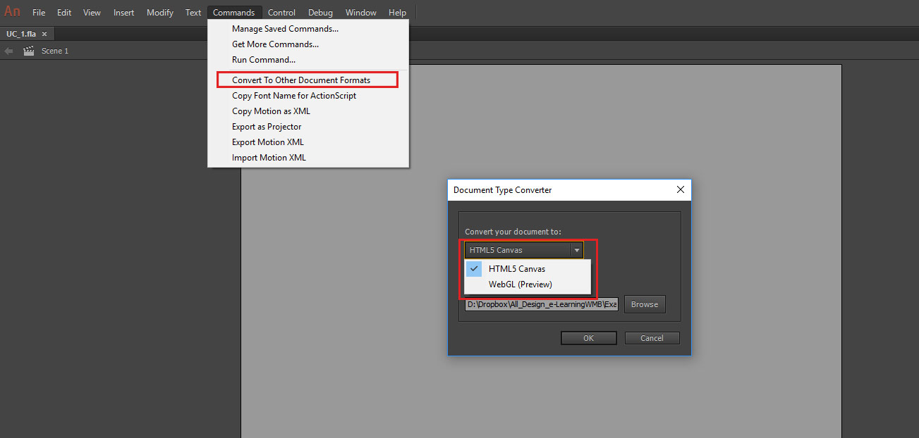
Task: Open the Help menu
Action: point(398,13)
